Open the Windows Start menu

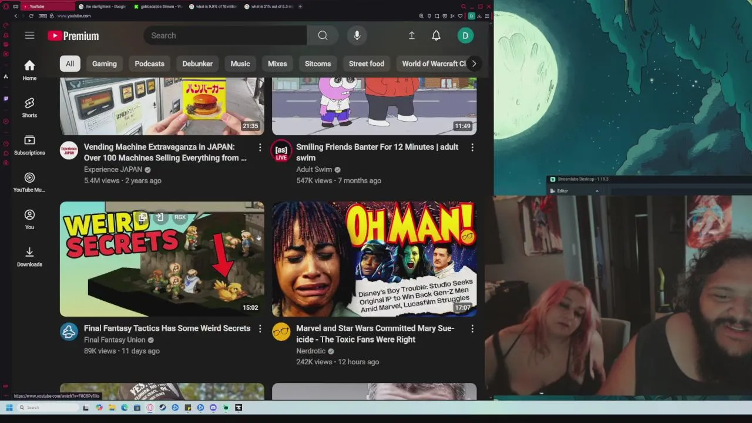[9, 407]
